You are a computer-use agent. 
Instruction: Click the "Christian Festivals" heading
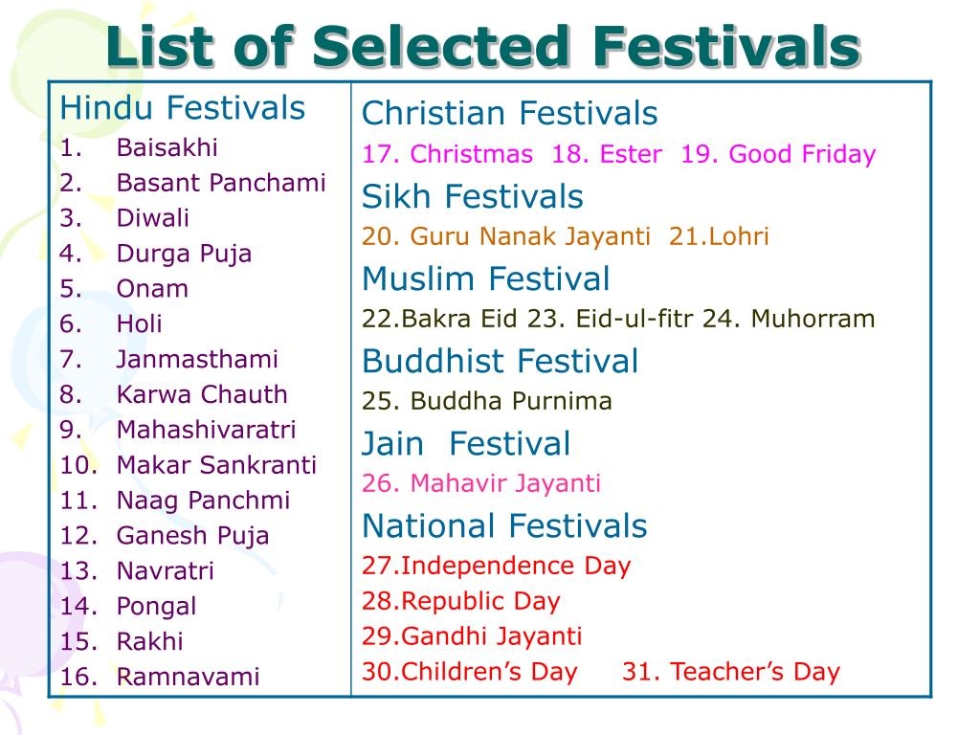click(x=509, y=114)
